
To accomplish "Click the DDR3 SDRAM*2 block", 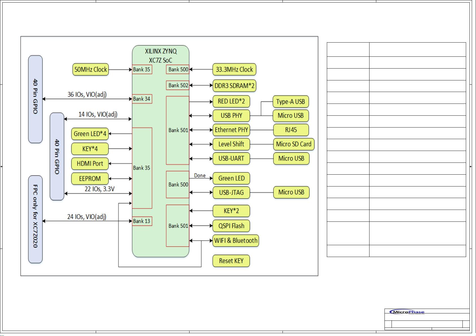I will (x=235, y=85).
